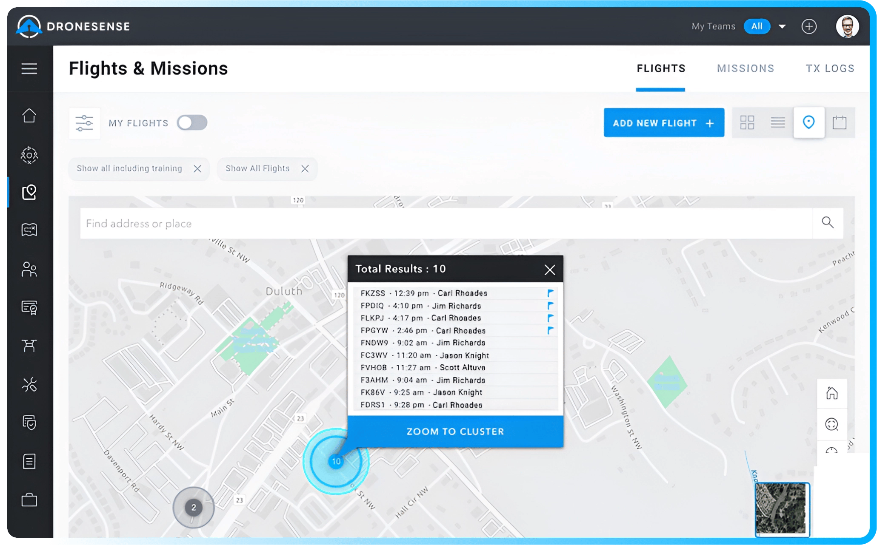The image size is (877, 545).
Task: Switch to calendar view
Action: pyautogui.click(x=839, y=123)
